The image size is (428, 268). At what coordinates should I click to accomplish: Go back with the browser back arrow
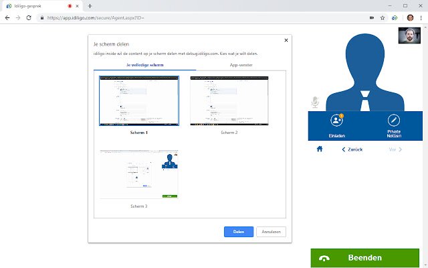(x=7, y=18)
